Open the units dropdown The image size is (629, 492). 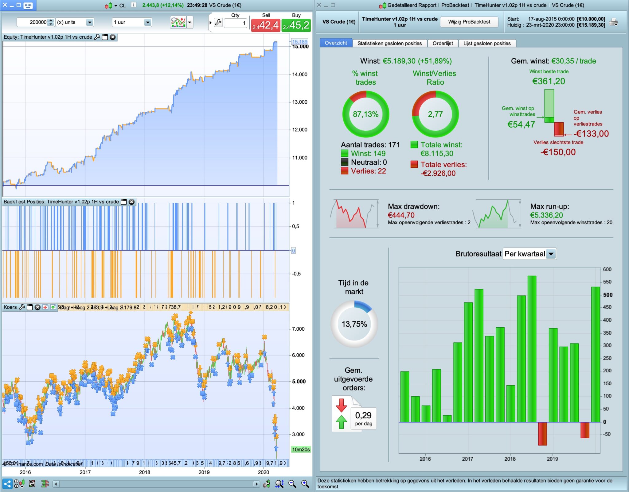click(x=89, y=22)
